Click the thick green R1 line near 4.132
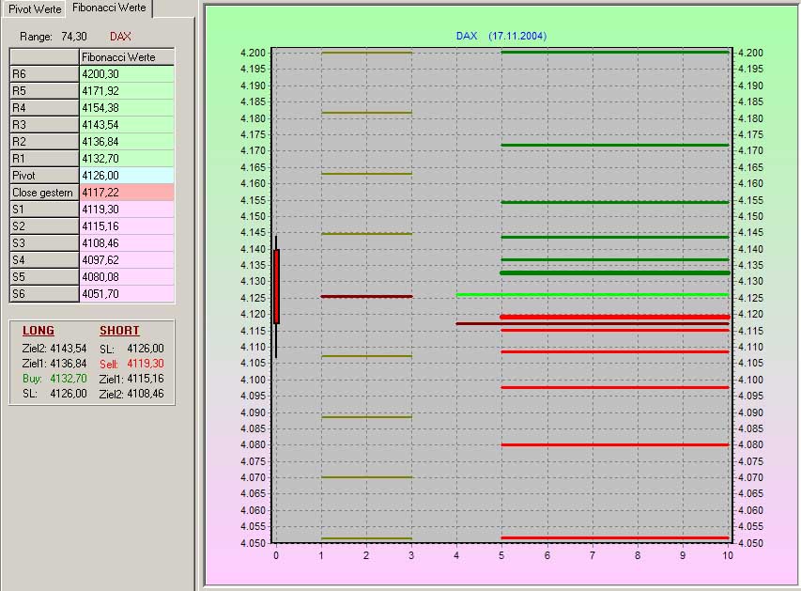This screenshot has height=591, width=801. coord(615,273)
